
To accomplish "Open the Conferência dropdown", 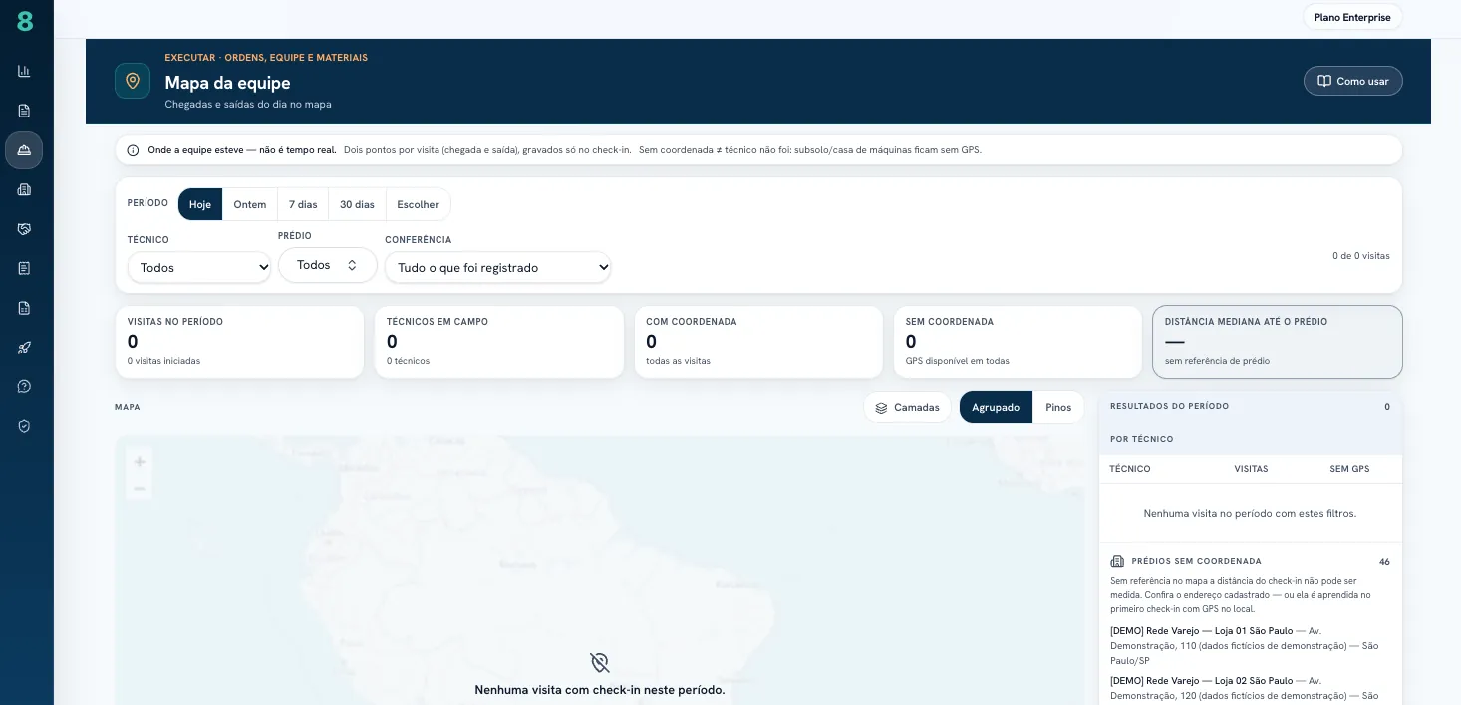I will click(498, 267).
